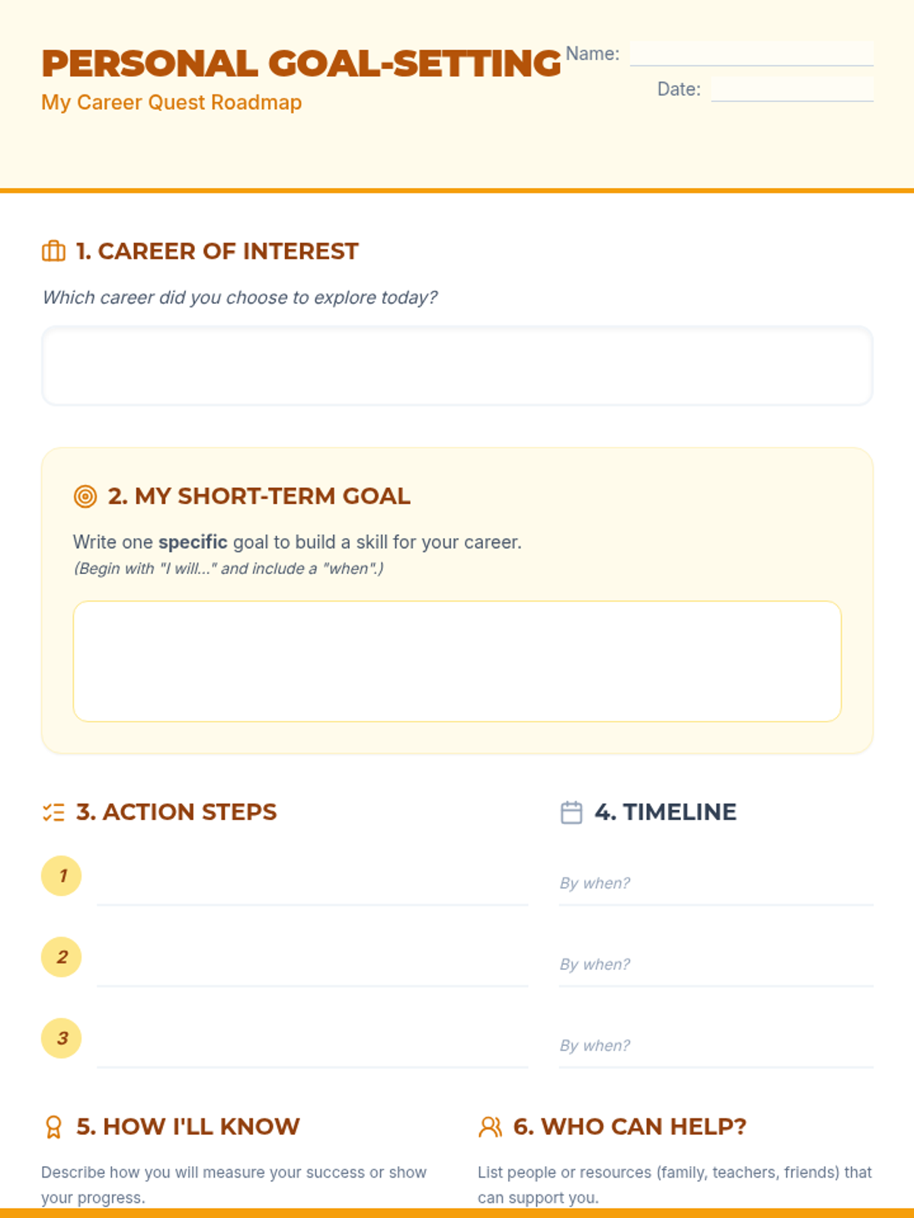
Task: Click the yellow step 2 number badge
Action: pyautogui.click(x=62, y=957)
